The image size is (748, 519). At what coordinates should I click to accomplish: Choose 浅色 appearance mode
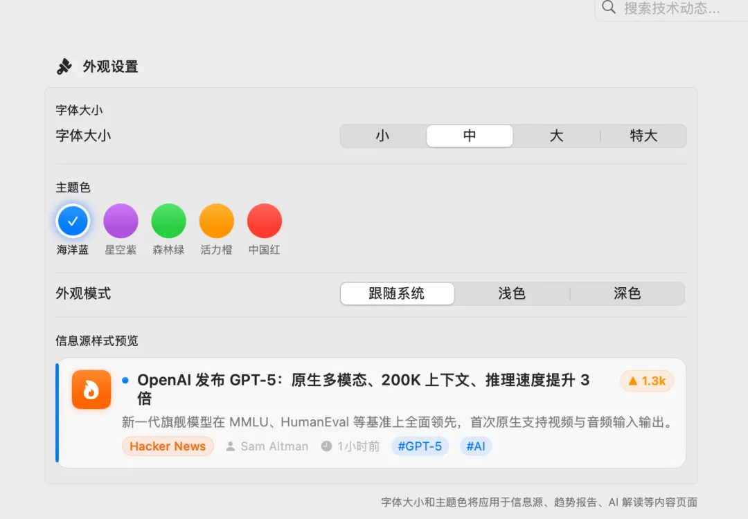tap(512, 293)
